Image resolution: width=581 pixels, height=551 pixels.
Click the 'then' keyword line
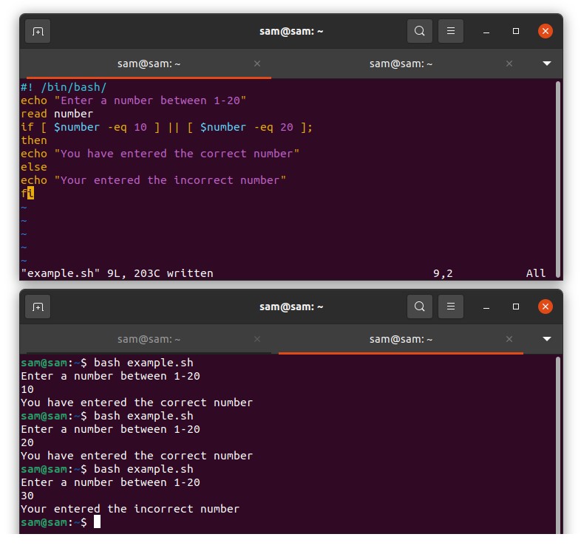point(34,140)
